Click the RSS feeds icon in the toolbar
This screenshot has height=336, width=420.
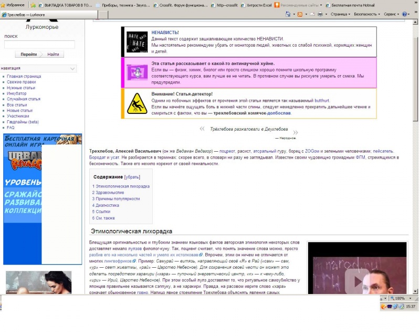point(300,14)
